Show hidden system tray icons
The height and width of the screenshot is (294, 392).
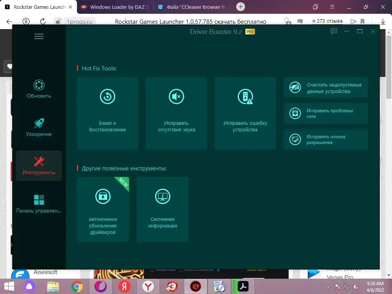(x=328, y=287)
